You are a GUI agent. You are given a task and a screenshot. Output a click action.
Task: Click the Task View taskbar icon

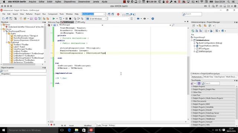coord(62,130)
